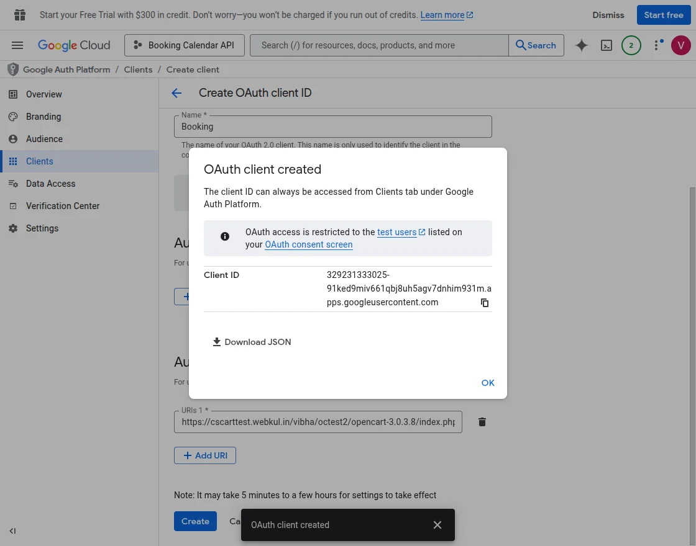
Task: Open the main navigation hamburger menu
Action: coord(17,45)
